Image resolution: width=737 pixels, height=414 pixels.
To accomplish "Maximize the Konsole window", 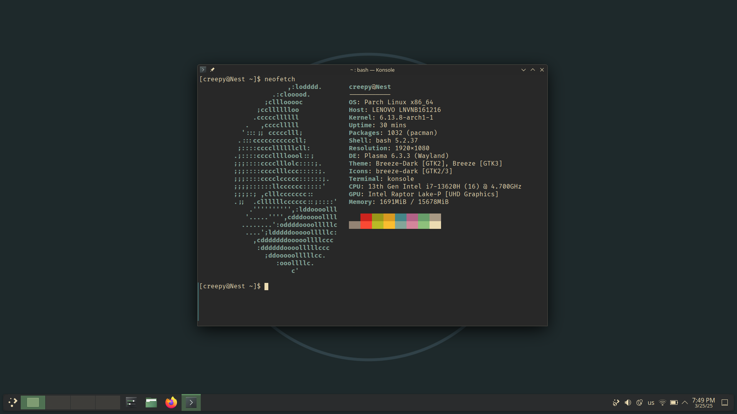I will (x=533, y=70).
